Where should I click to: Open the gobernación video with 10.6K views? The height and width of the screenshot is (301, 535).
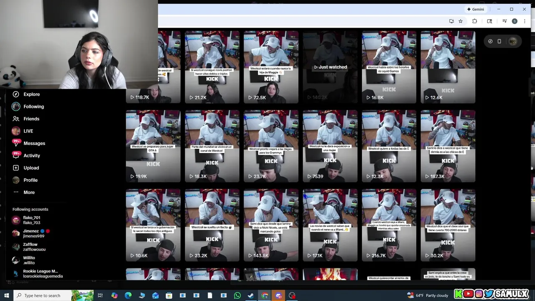(x=153, y=225)
